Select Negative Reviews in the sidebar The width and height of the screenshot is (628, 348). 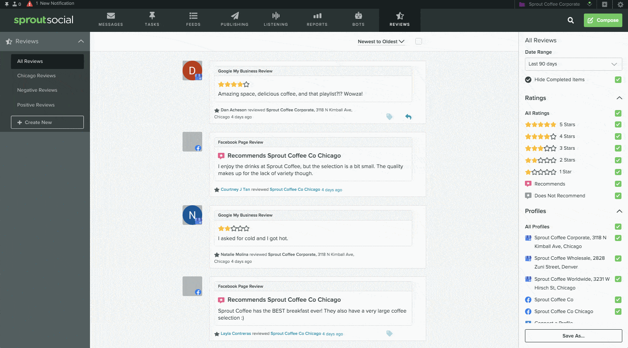coord(38,90)
